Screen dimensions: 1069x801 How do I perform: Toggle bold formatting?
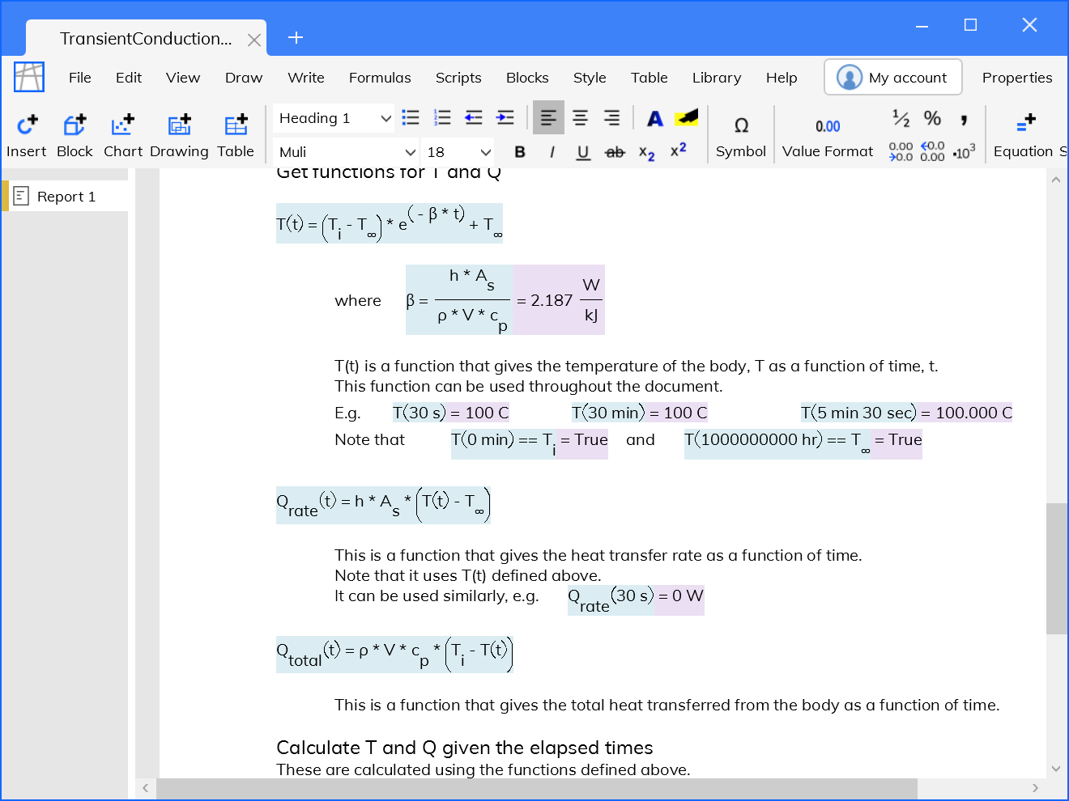pos(519,151)
